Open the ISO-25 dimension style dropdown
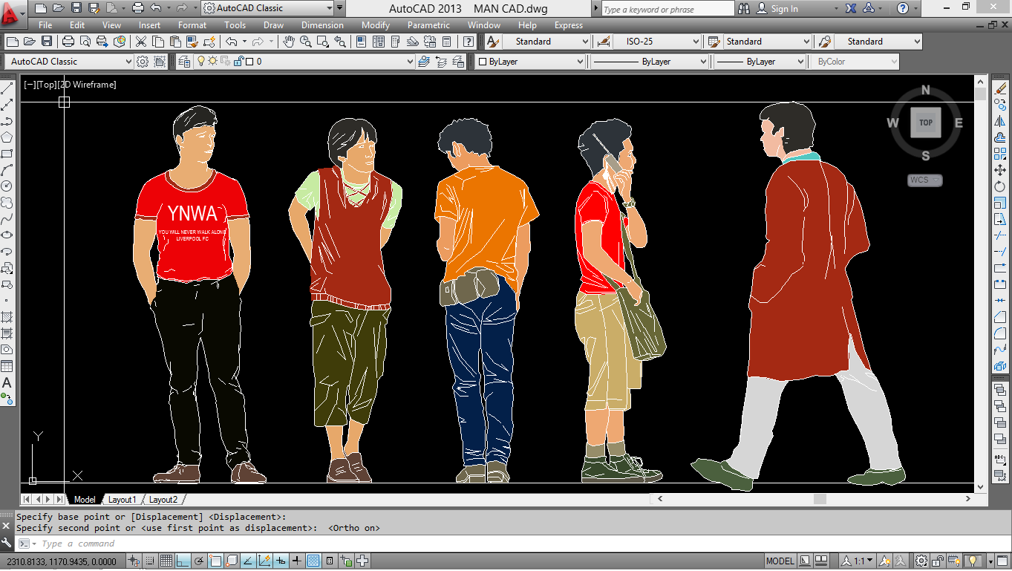 click(x=695, y=42)
